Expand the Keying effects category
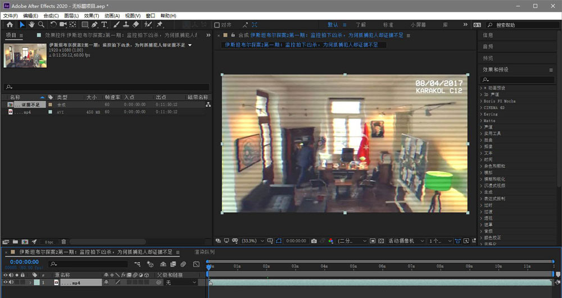 coord(490,114)
